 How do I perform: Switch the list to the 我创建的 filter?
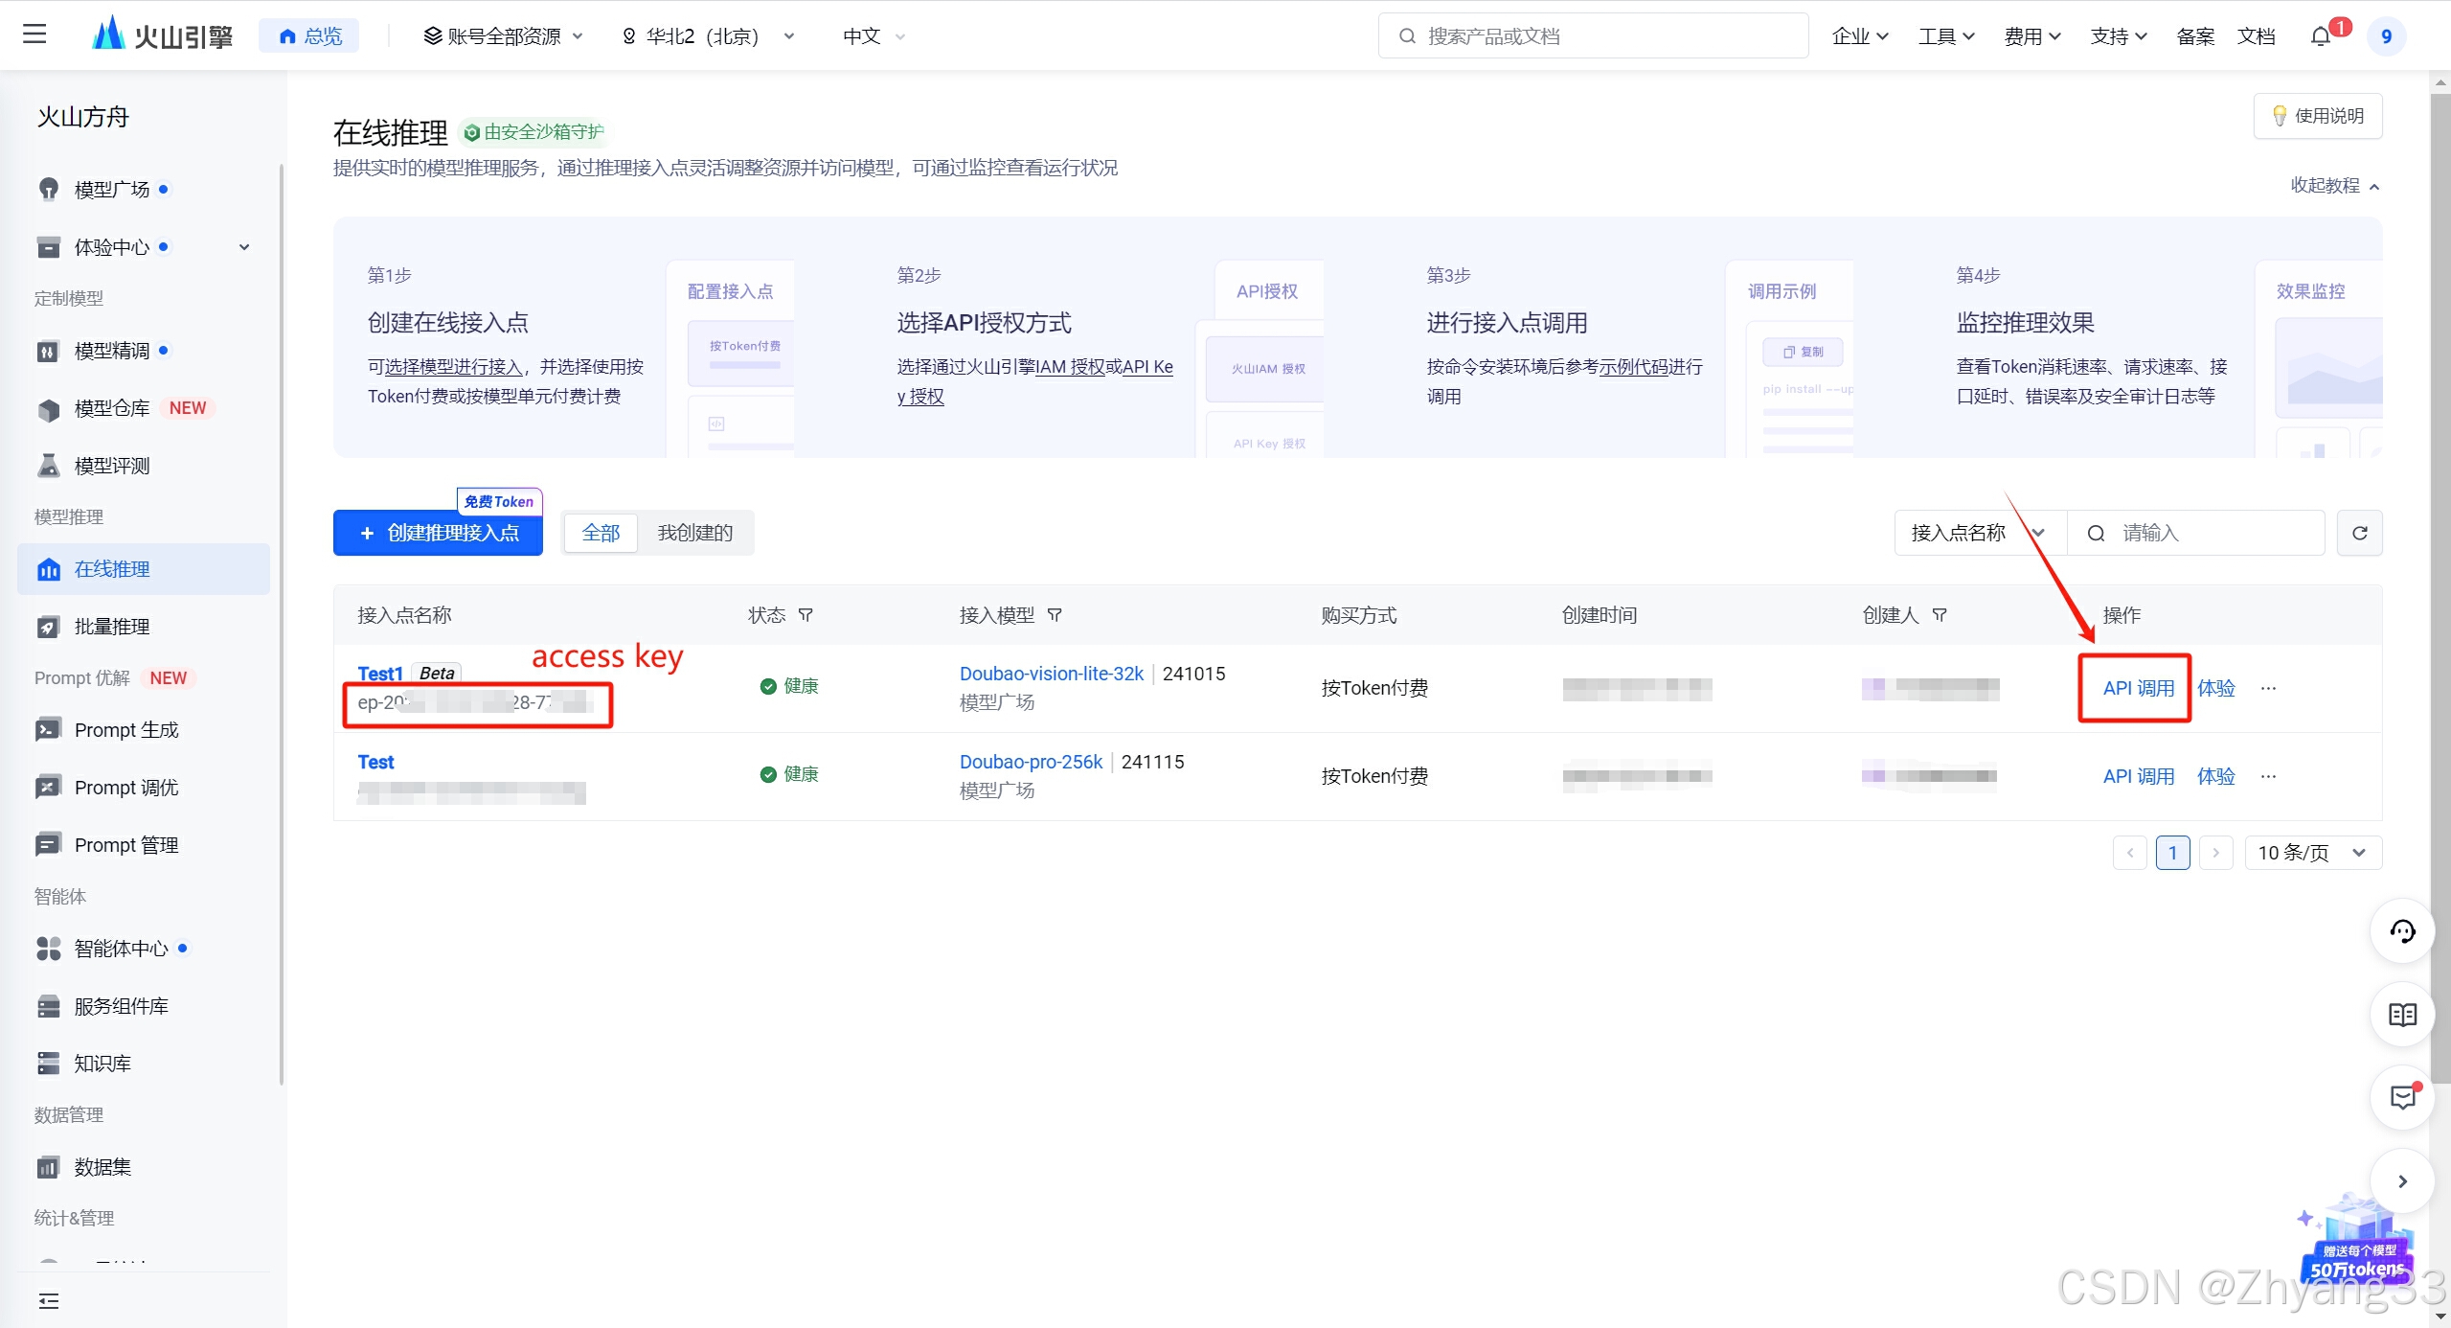[694, 533]
